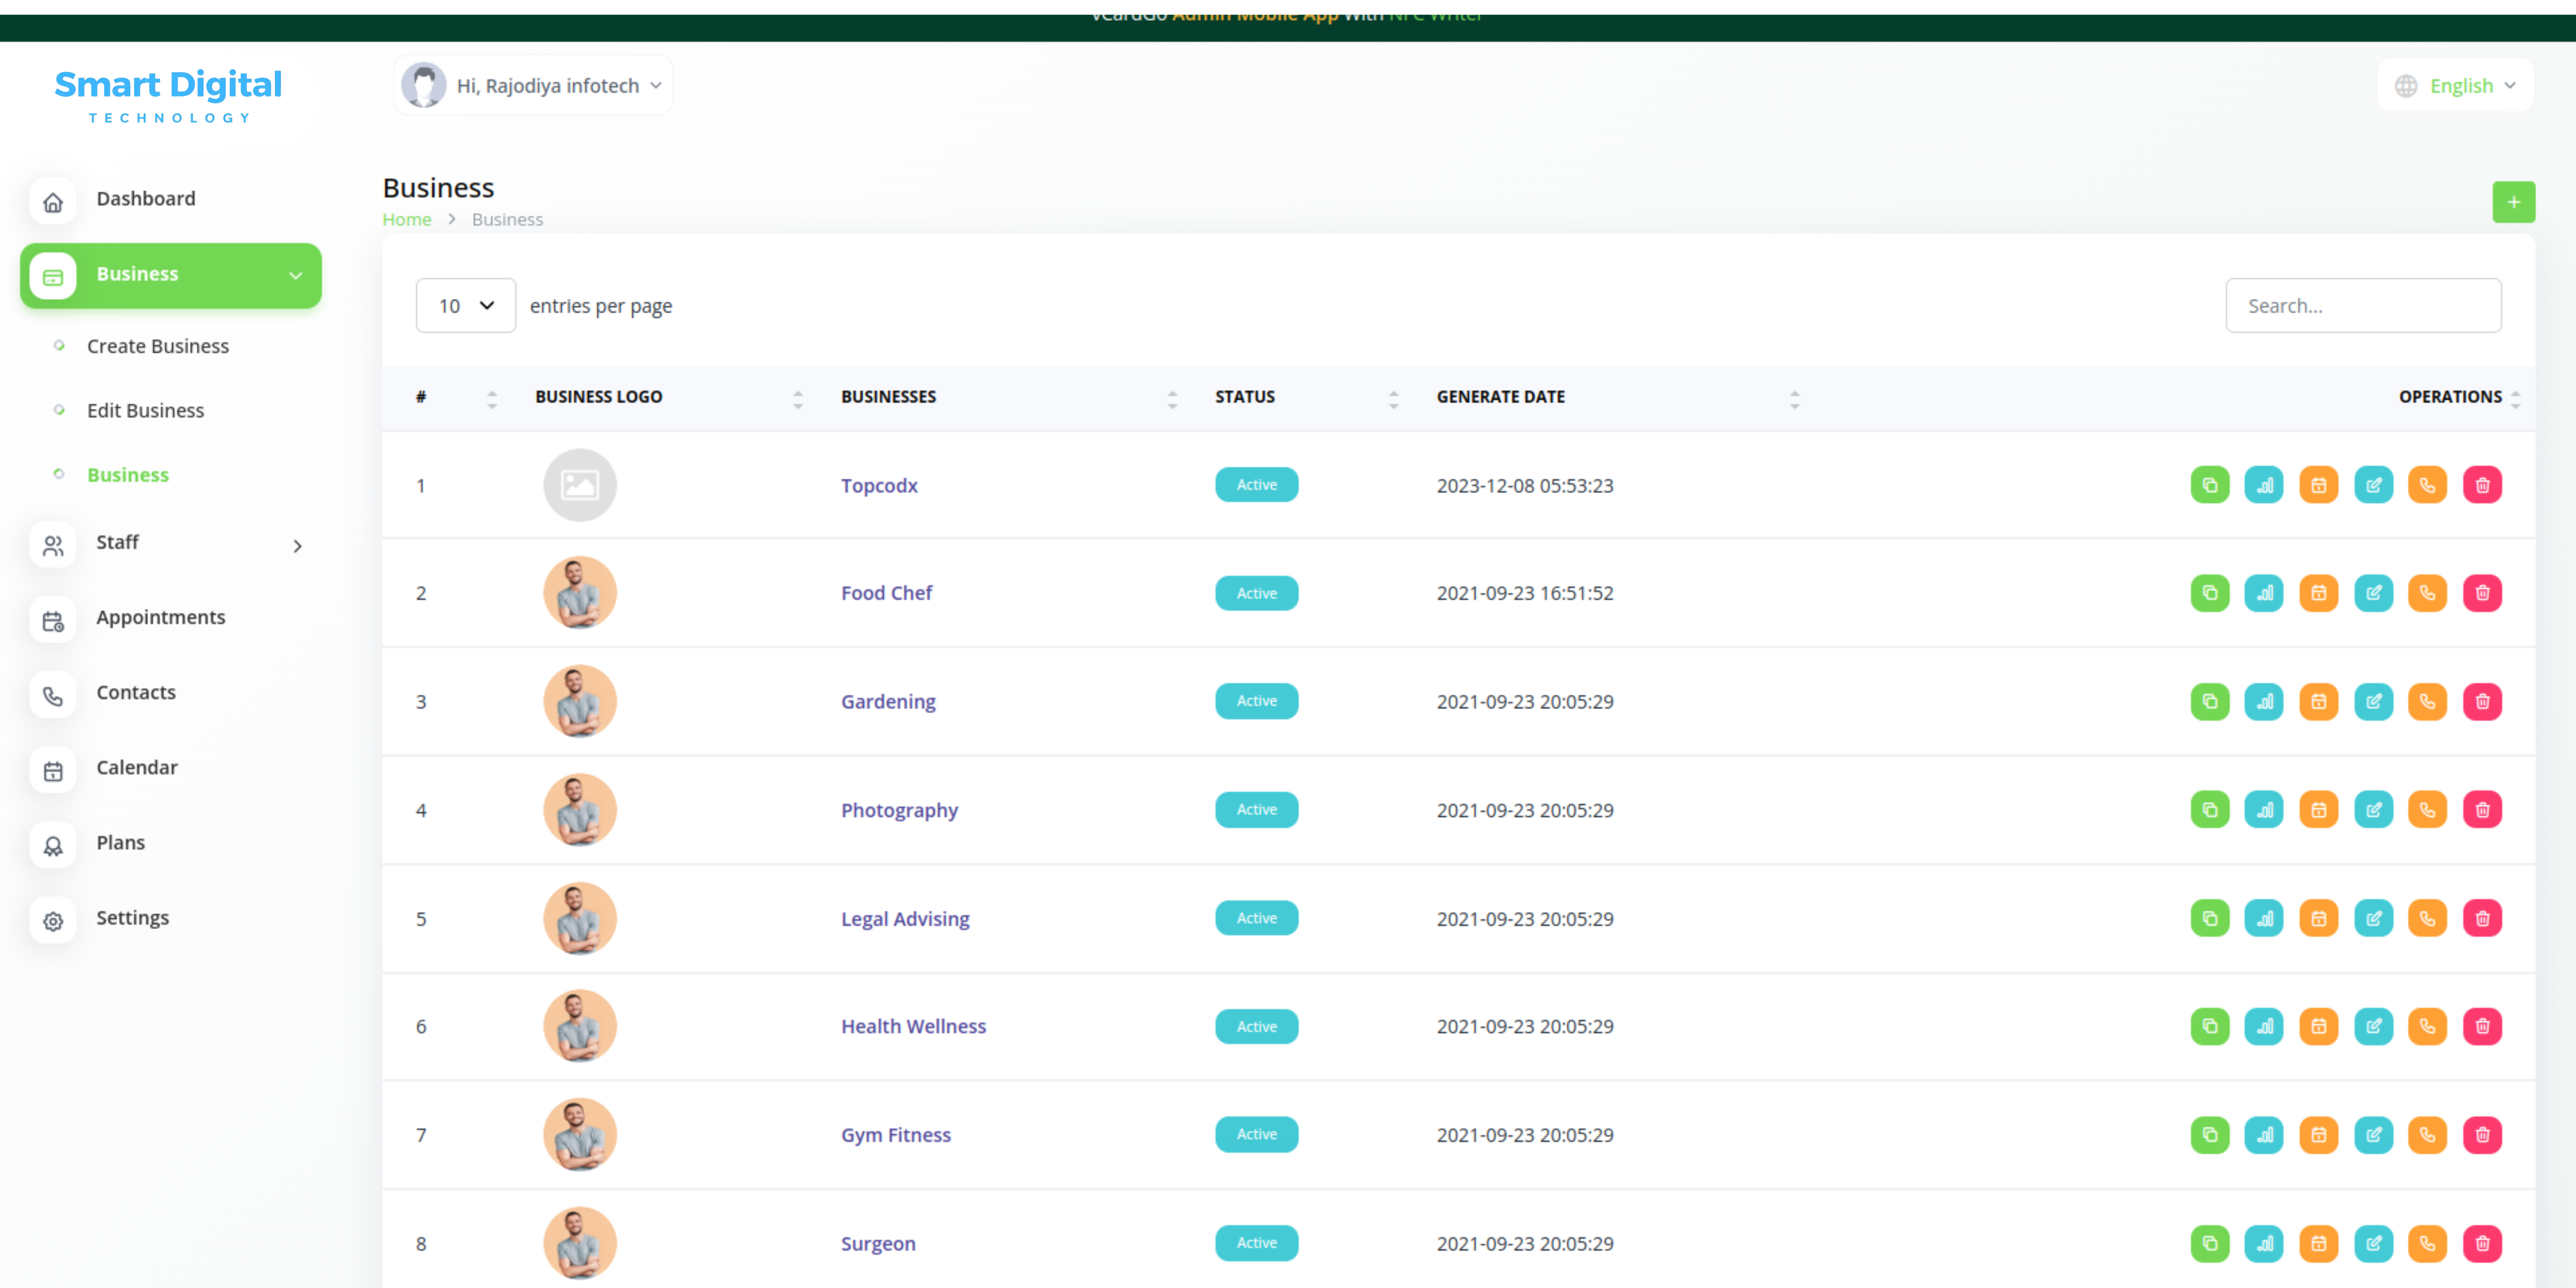Click the copy icon in Legal Advising row
Viewport: 2576px width, 1288px height.
(2210, 918)
